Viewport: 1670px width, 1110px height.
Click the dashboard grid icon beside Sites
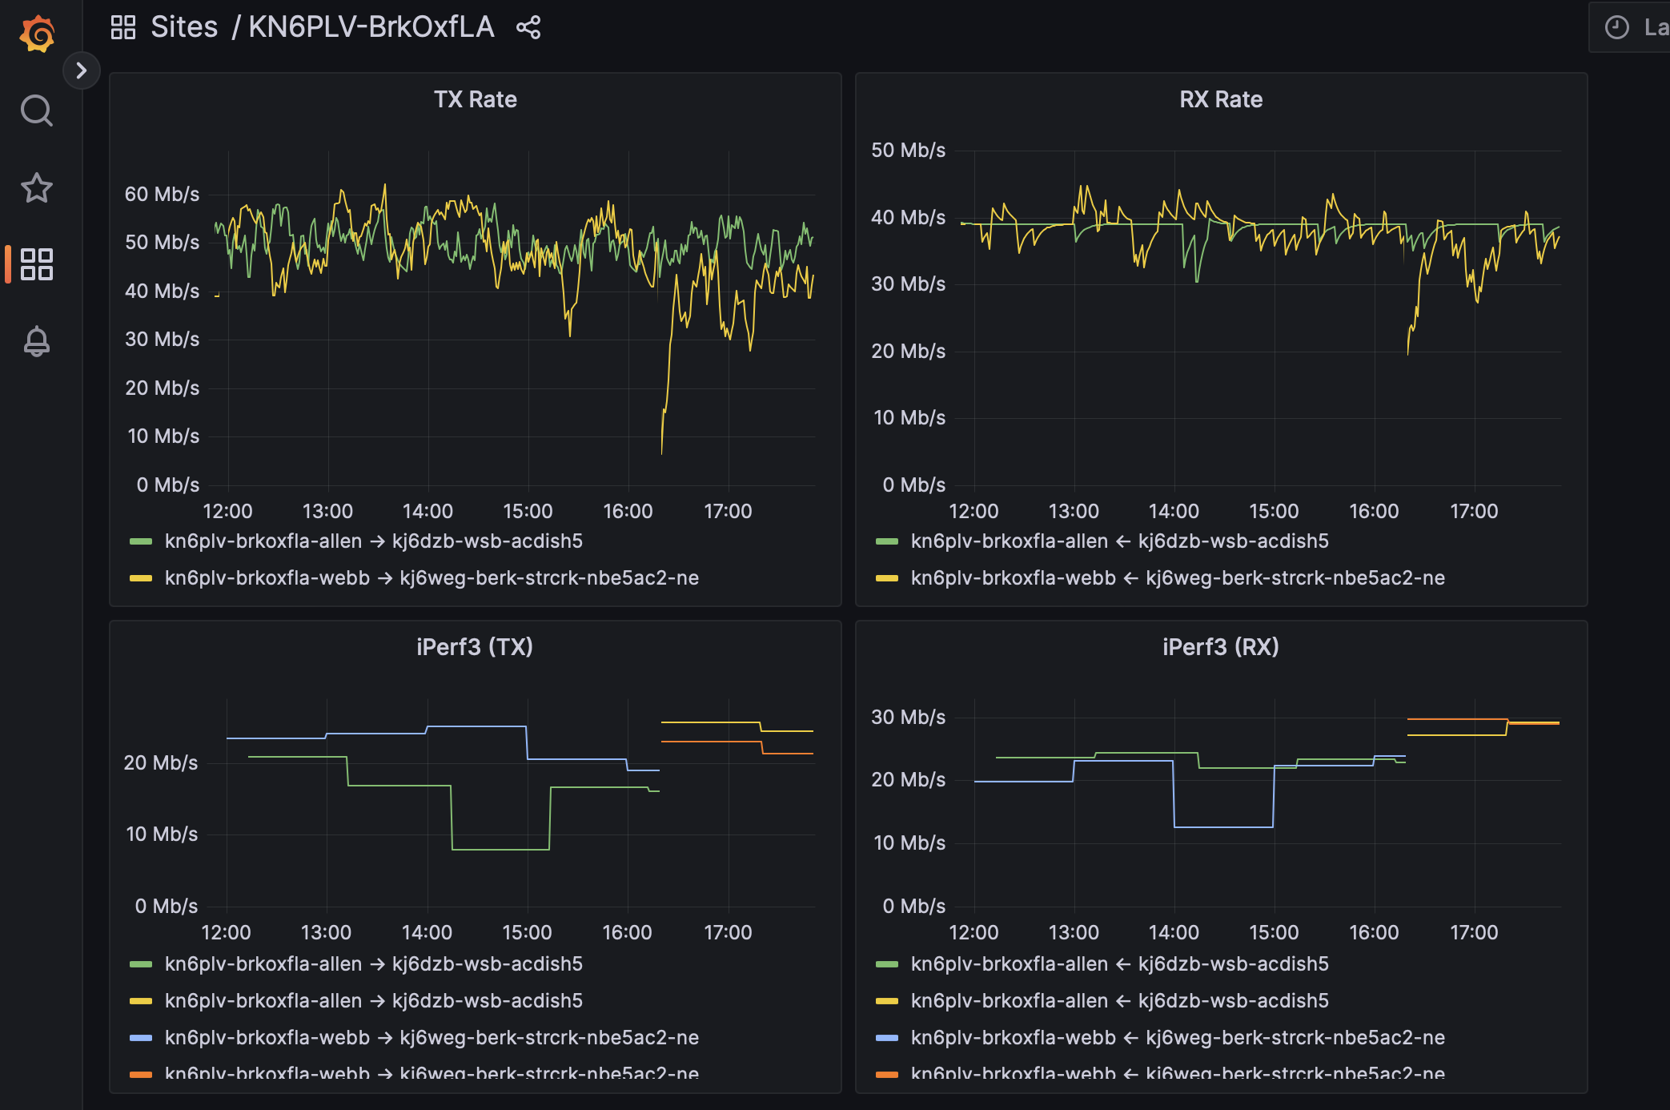(x=123, y=27)
